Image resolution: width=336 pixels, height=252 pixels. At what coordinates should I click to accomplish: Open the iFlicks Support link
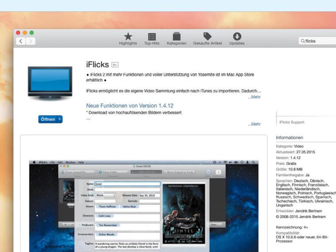pos(291,122)
